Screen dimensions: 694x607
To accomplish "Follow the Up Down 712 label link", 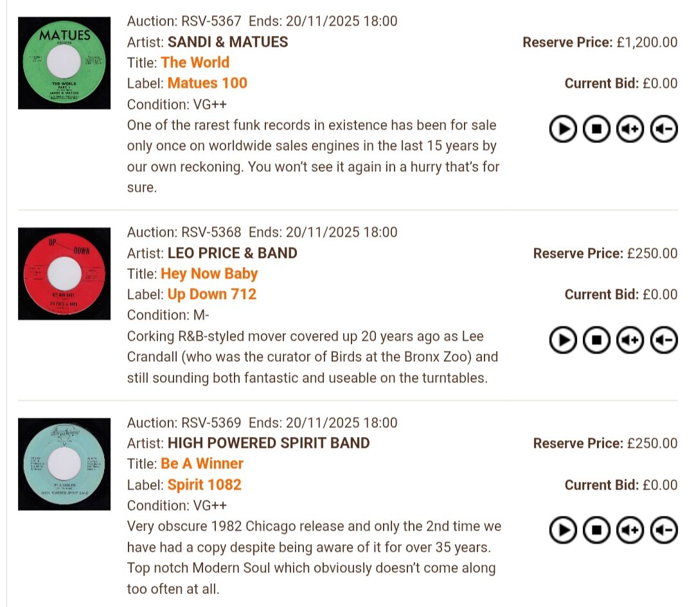I will tap(211, 294).
